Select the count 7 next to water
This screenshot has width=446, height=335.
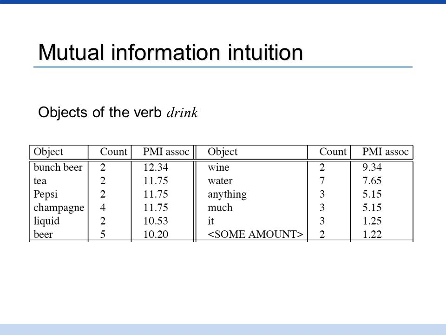coord(322,181)
